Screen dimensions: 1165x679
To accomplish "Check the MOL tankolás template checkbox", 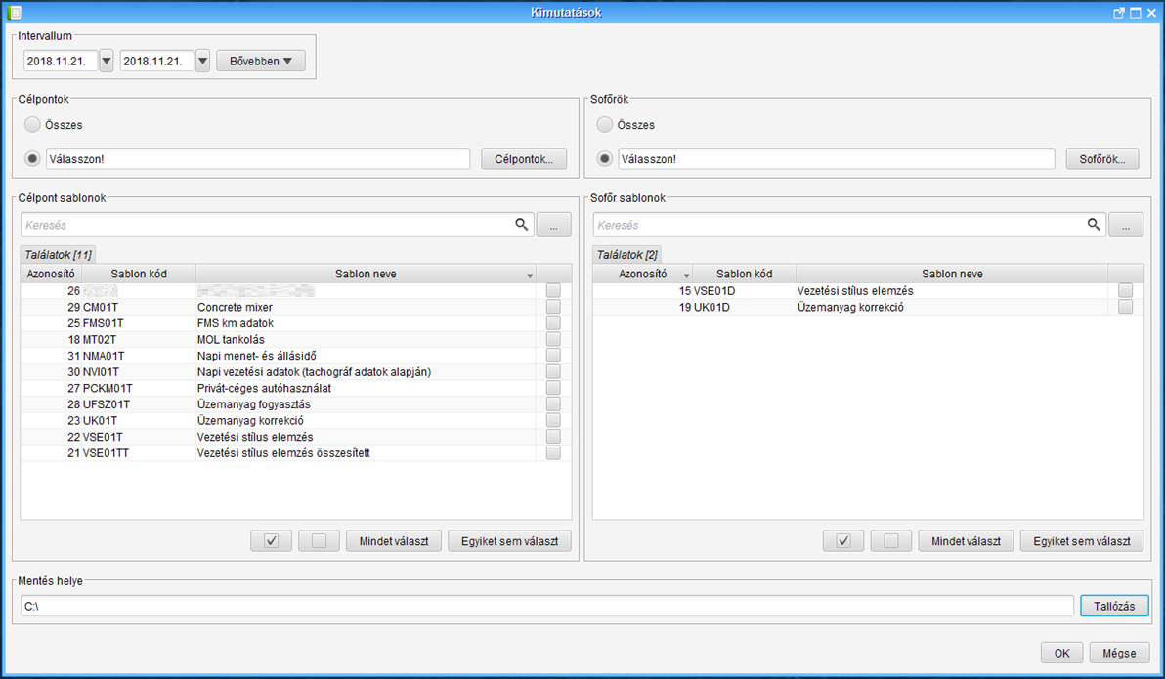I will click(x=553, y=339).
